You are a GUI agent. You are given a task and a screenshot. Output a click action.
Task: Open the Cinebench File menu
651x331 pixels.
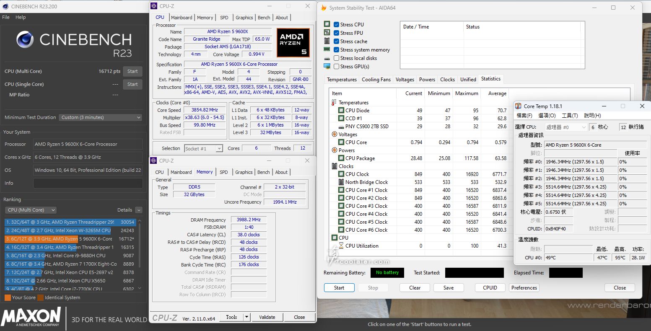6,17
